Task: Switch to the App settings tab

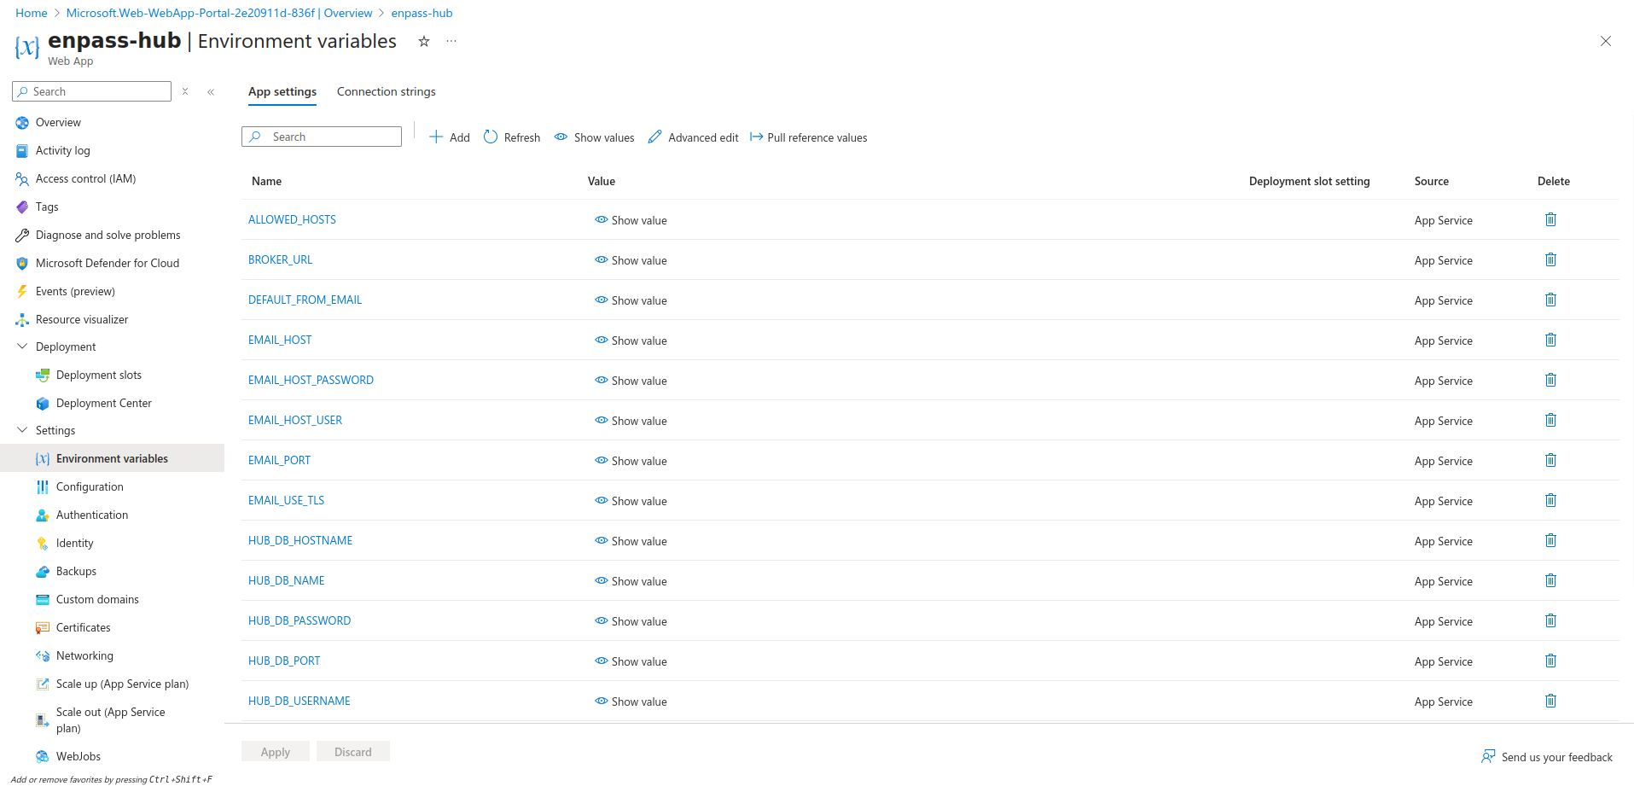Action: tap(282, 92)
